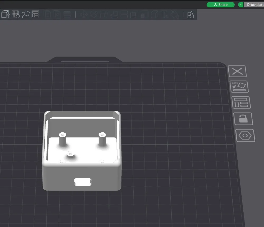This screenshot has width=264, height=227.
Task: Add a new build plate
Action: (x=16, y=14)
